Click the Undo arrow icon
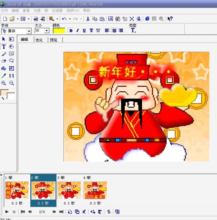This screenshot has width=217, height=220. [x=64, y=19]
